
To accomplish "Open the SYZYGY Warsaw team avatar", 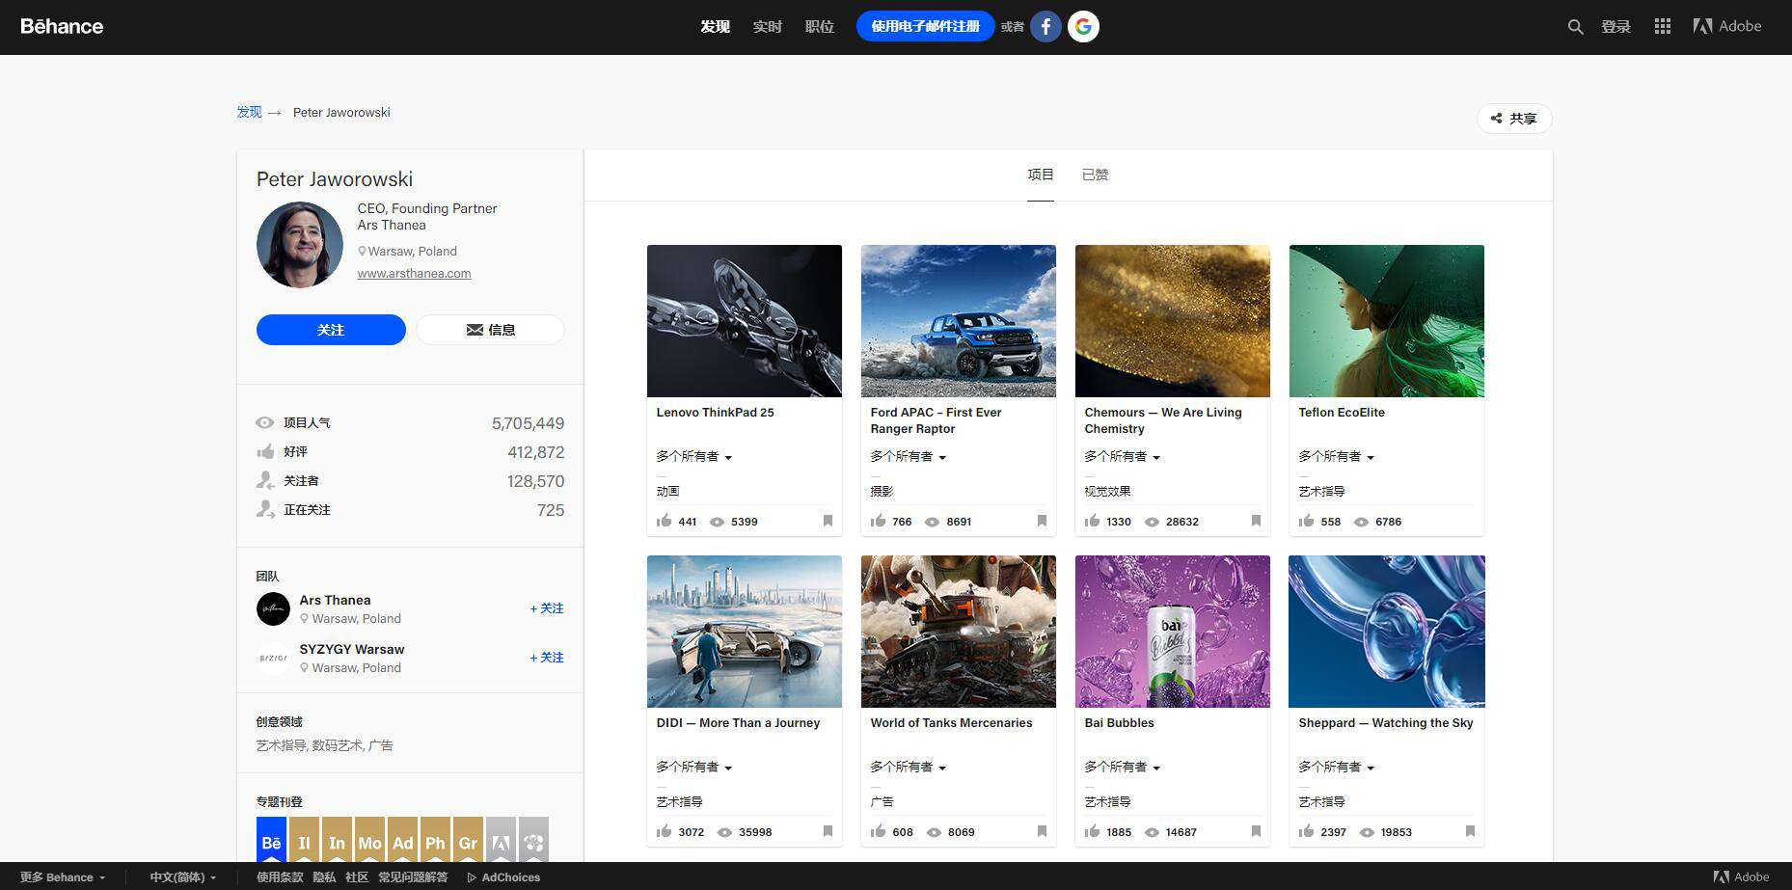I will pyautogui.click(x=273, y=659).
